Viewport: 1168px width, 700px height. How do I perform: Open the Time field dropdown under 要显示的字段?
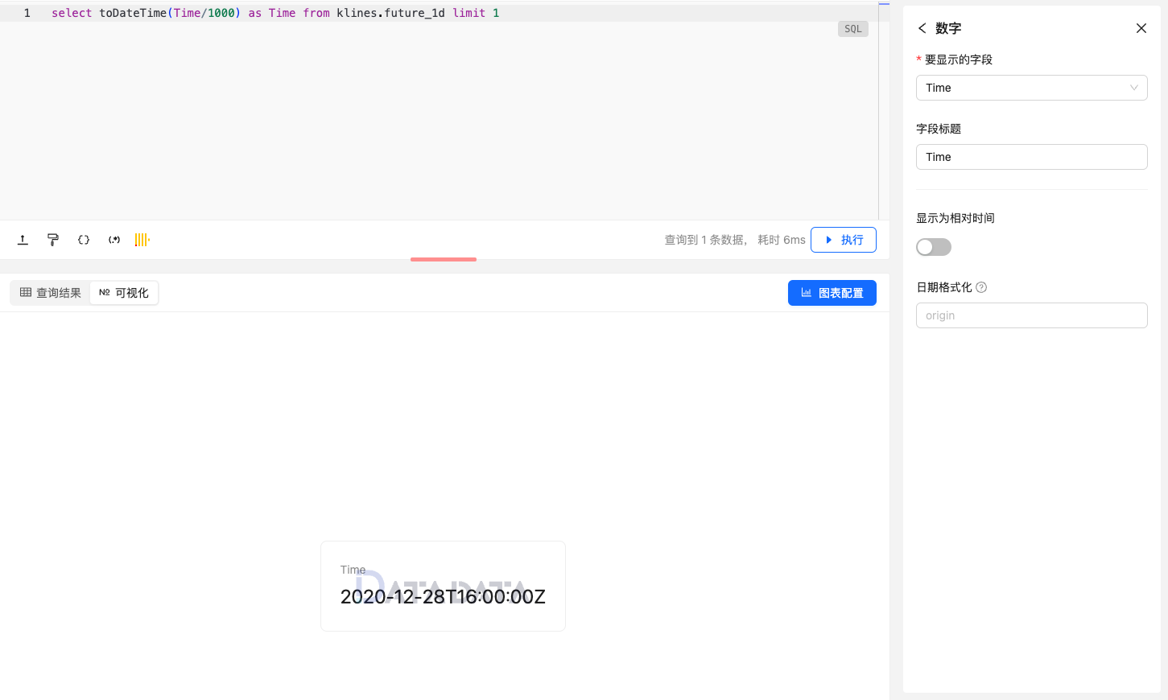point(1031,88)
